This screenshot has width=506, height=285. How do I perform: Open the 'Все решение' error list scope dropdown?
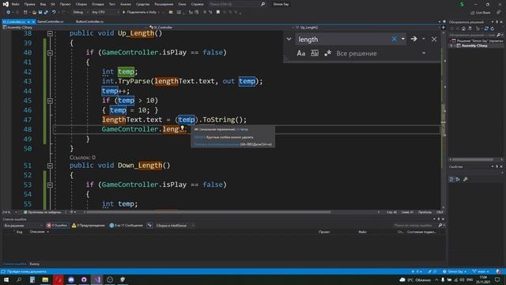(23, 225)
